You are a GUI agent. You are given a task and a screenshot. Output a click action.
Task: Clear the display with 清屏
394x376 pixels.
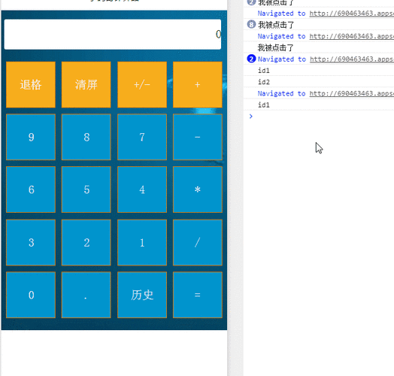(86, 85)
